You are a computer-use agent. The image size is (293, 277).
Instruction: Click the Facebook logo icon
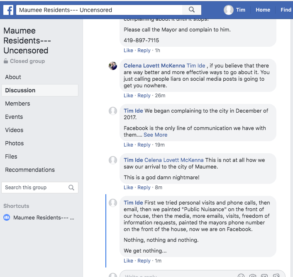coord(8,10)
